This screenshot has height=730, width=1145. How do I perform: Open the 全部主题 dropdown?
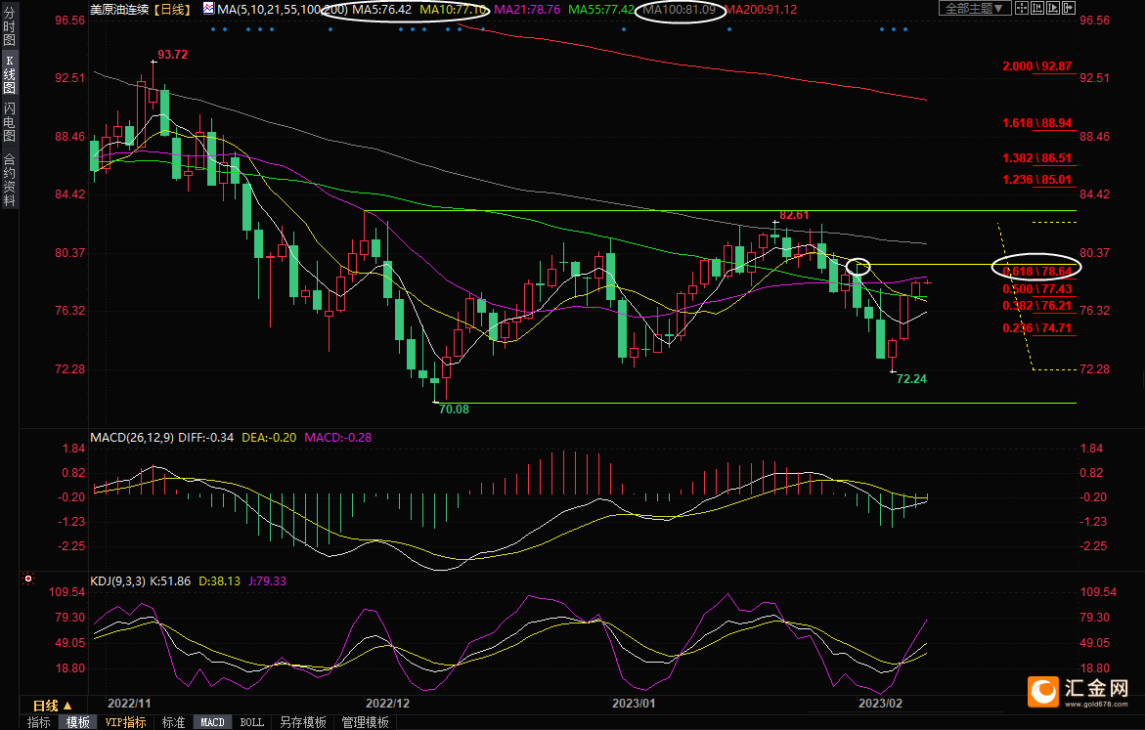point(975,8)
